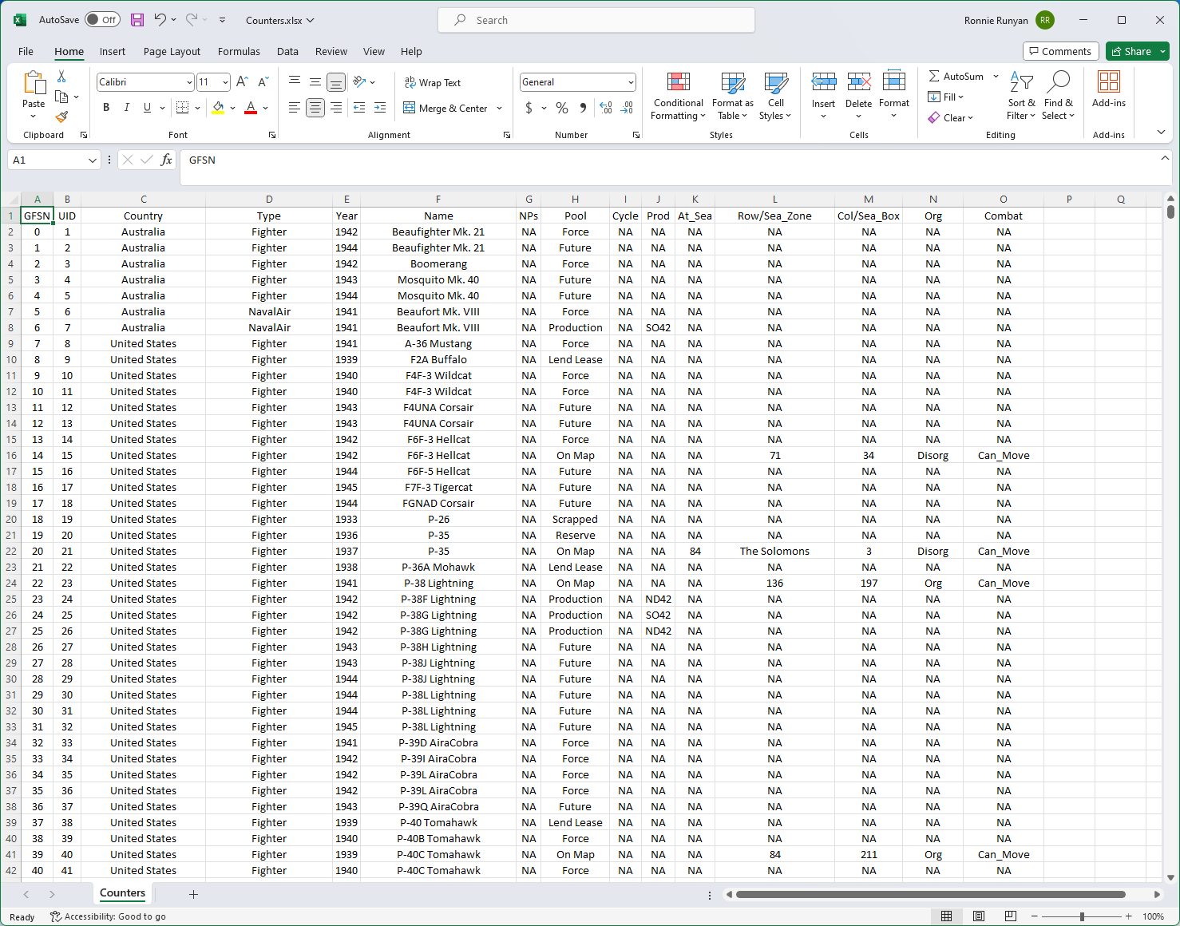Expand the Name Box dropdown arrow
1180x926 pixels.
[92, 160]
